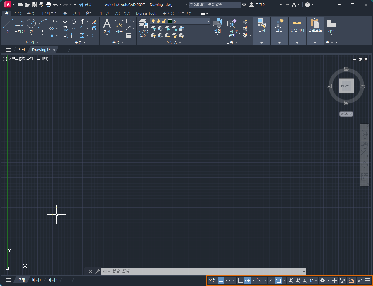
Task: Switch to the 출력 ribbon tab
Action: click(x=89, y=13)
